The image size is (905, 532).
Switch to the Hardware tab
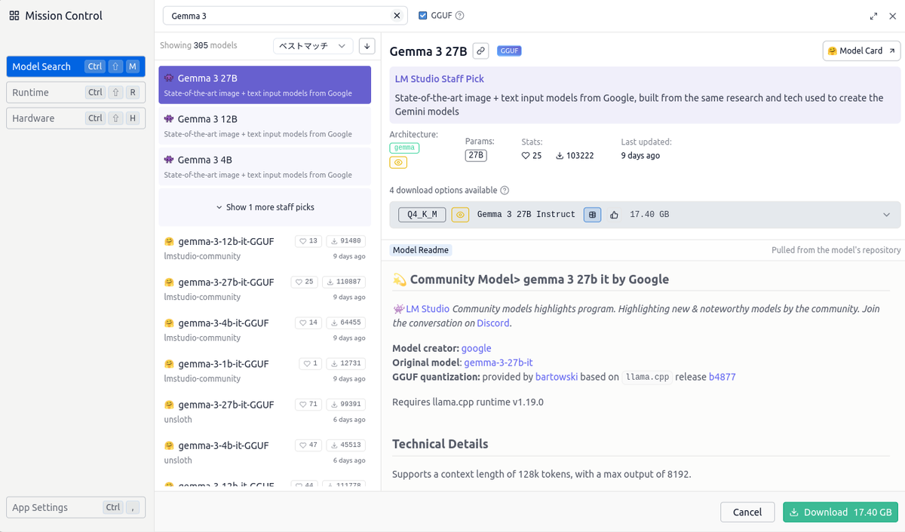76,118
